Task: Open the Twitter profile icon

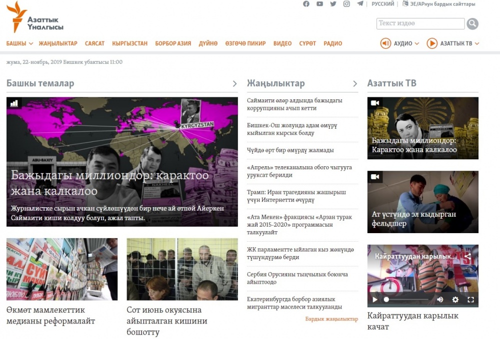Action: 333,4
